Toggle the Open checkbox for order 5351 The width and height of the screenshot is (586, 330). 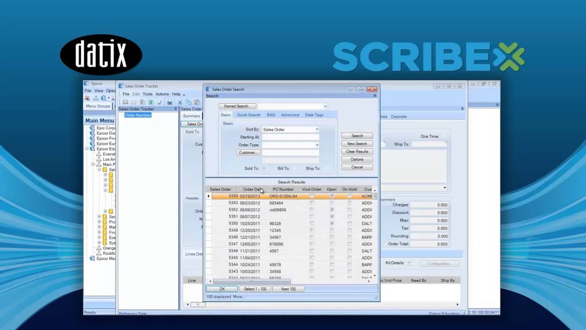click(x=332, y=217)
